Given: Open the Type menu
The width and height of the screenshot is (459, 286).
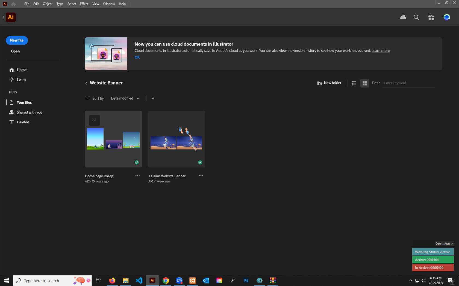Looking at the screenshot, I should click(60, 4).
